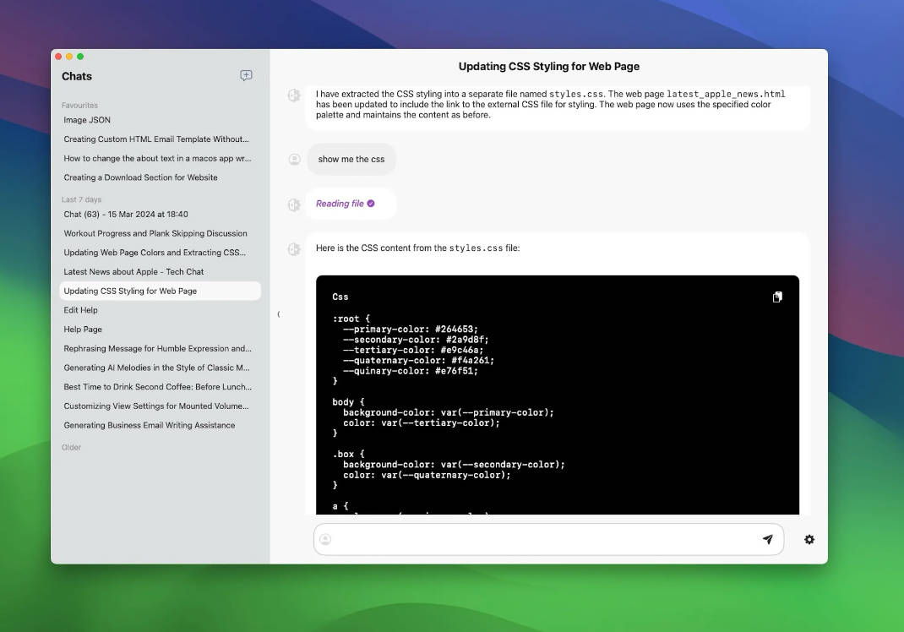Click the 'Reading file' status link

tap(340, 204)
